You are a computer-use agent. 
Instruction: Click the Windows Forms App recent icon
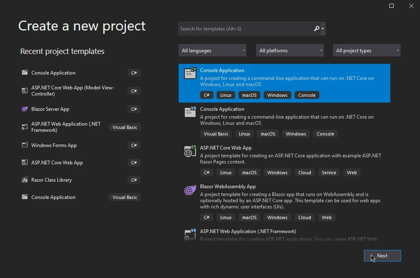[24, 145]
